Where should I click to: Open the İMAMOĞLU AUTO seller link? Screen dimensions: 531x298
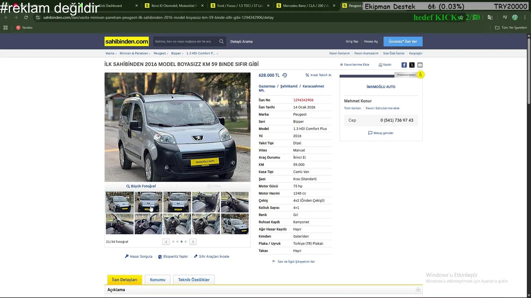(381, 87)
